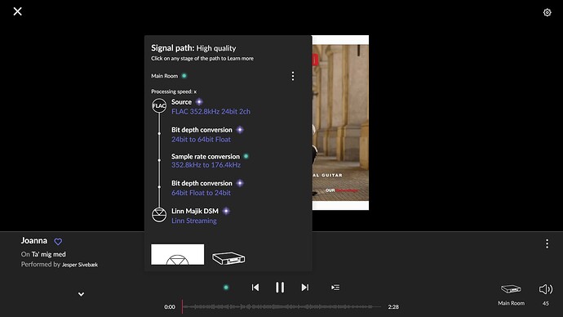This screenshot has height=317, width=563.
Task: Click star beside 24bit to 64bit conversion
Action: click(240, 130)
